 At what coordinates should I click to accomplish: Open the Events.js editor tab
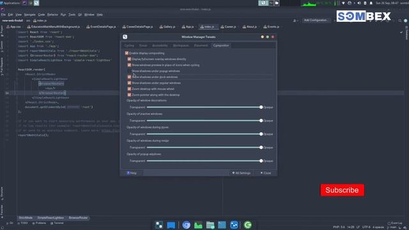click(271, 27)
